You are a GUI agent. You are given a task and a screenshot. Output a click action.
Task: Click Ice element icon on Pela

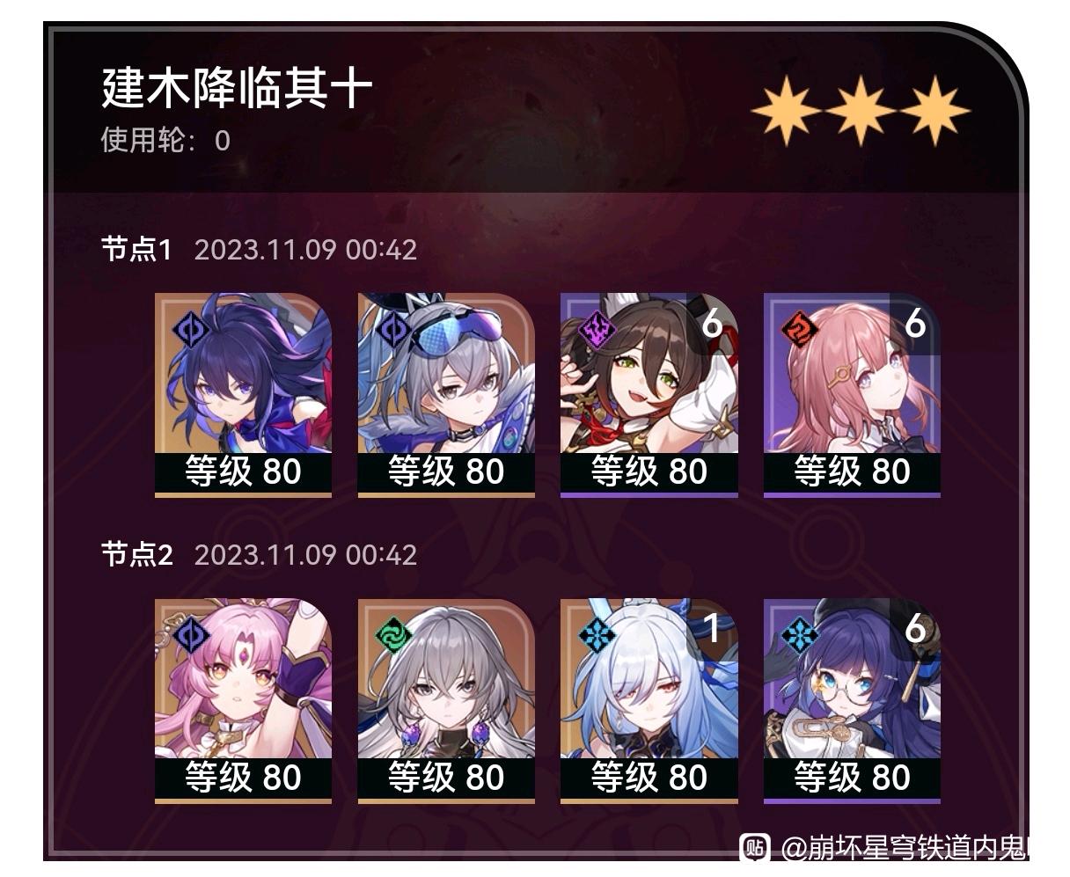click(800, 636)
